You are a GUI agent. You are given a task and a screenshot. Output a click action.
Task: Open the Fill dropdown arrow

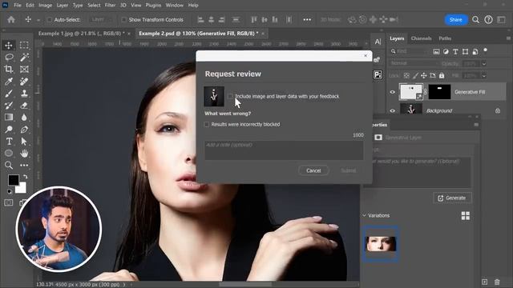484,76
